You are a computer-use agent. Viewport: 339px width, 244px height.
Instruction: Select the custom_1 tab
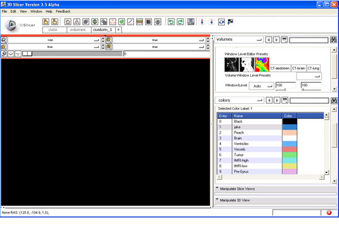tap(103, 30)
